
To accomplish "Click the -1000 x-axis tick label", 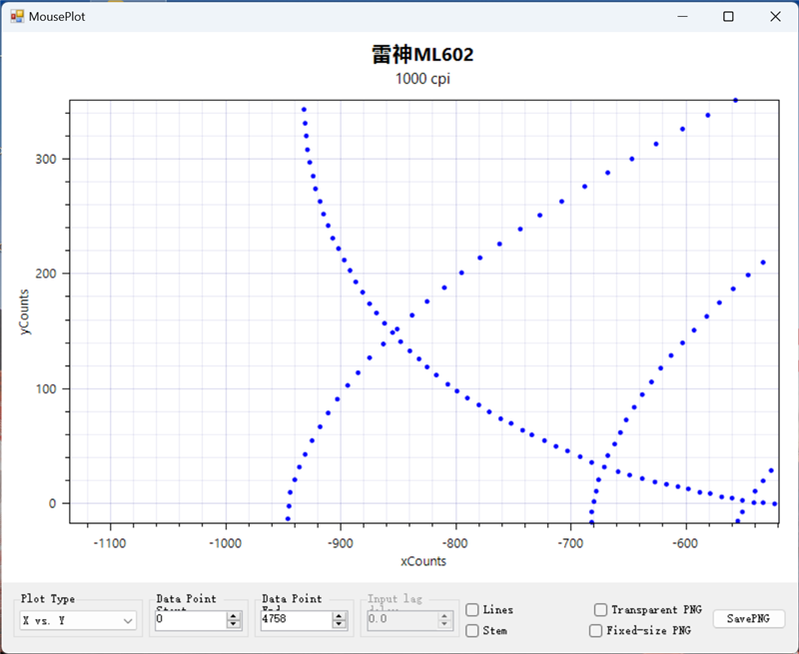I will (225, 543).
